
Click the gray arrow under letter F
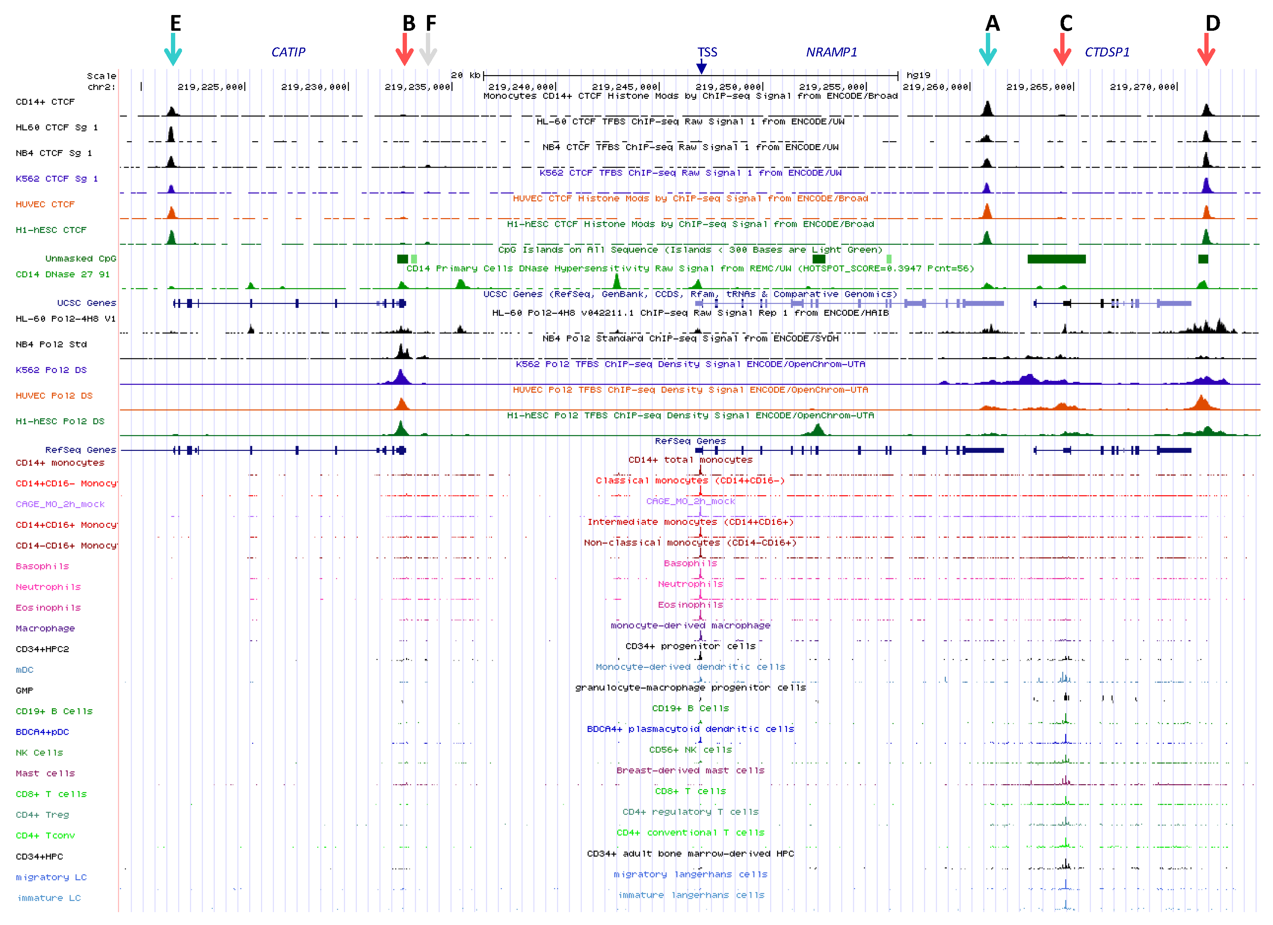428,49
